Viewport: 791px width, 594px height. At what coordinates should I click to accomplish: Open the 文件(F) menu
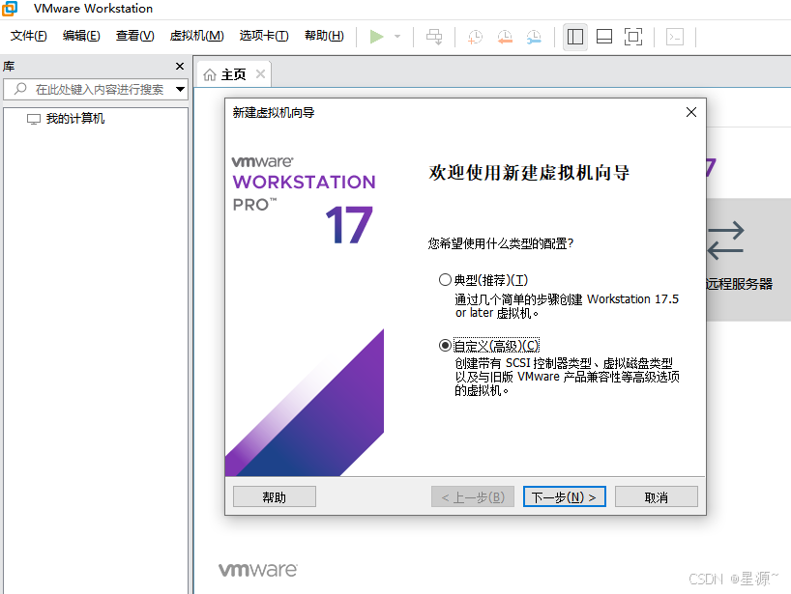(29, 36)
